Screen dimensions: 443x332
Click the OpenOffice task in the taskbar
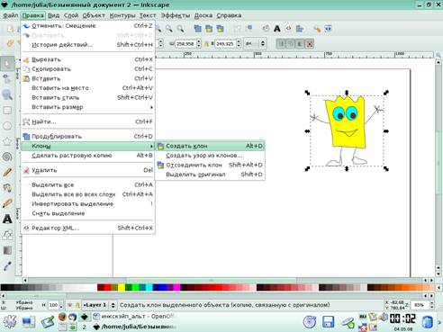coord(133,316)
